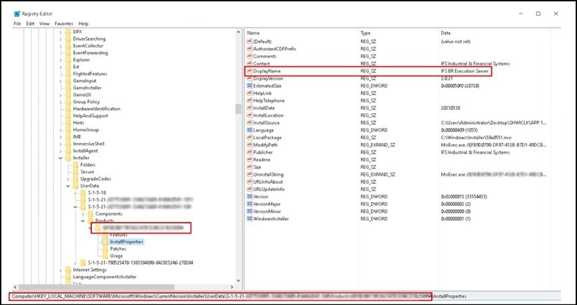Select the Patches key in the tree
The image size is (577, 305).
118,248
